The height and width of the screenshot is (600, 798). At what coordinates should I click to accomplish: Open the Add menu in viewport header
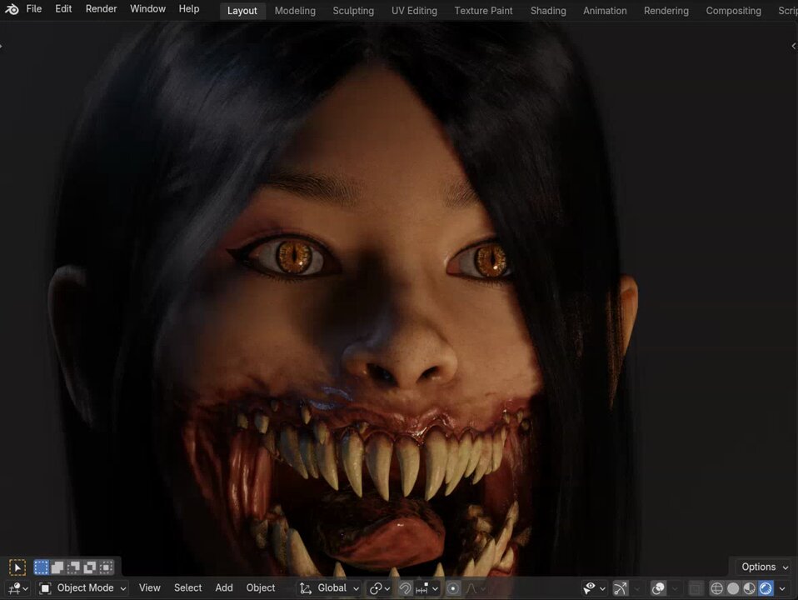(x=224, y=587)
